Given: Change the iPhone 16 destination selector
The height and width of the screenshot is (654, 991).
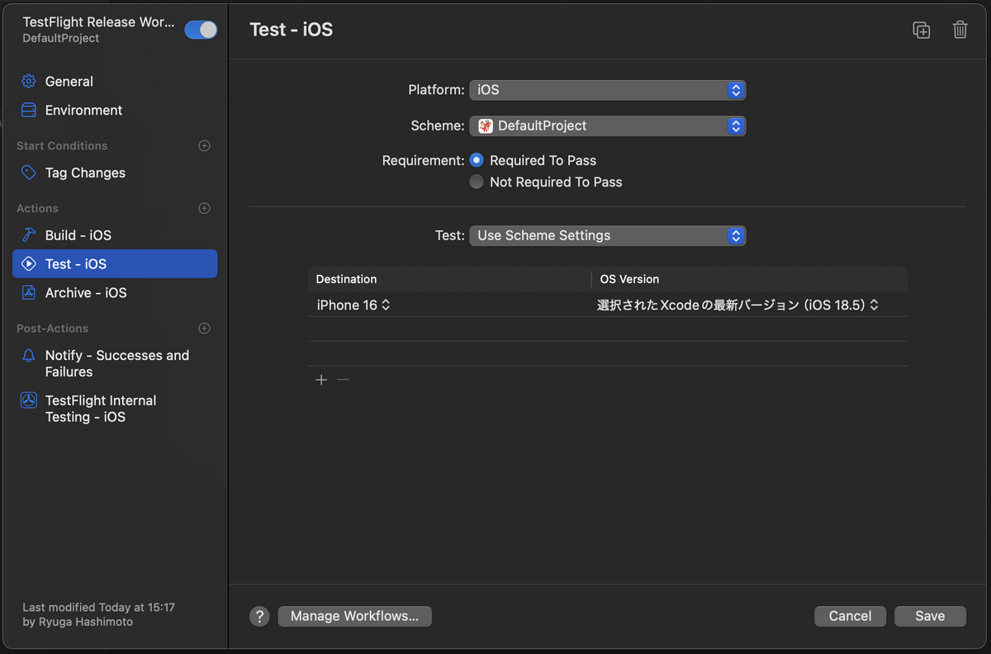Looking at the screenshot, I should point(353,306).
